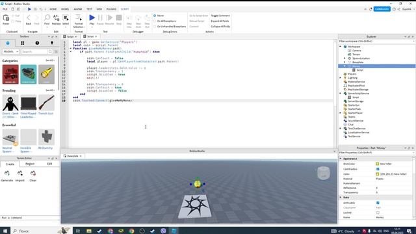This screenshot has height=234, width=416.
Task: Start the game with the ribbon Play button
Action: [92, 18]
